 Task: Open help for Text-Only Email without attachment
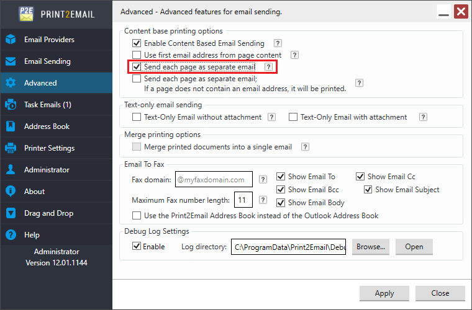[x=271, y=117]
